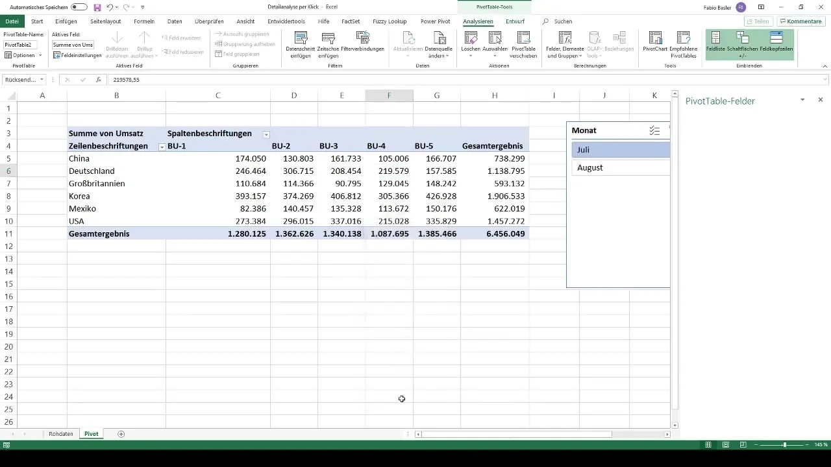Save the workbook with the disk icon
This screenshot has height=467, width=831.
coord(97,7)
